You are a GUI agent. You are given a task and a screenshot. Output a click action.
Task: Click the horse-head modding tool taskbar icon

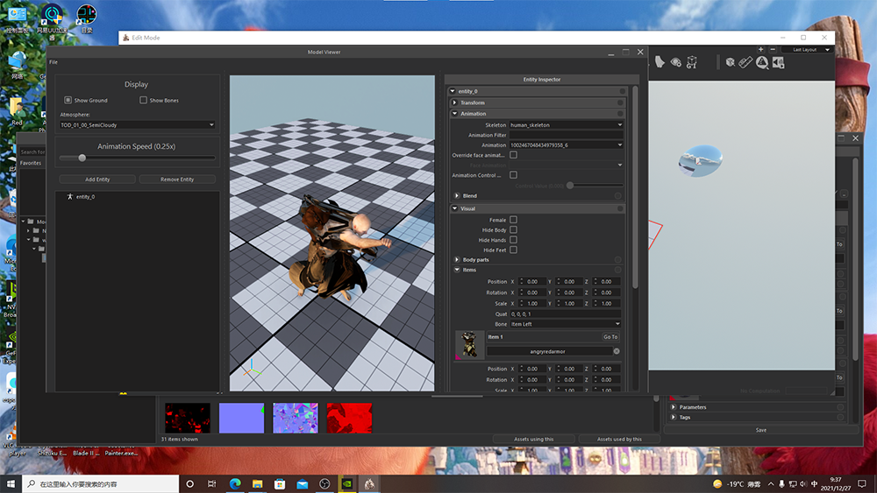(369, 483)
